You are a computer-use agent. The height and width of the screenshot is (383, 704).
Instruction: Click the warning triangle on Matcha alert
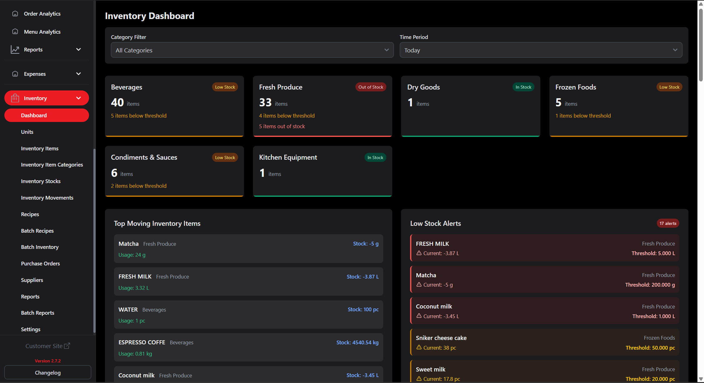tap(419, 284)
